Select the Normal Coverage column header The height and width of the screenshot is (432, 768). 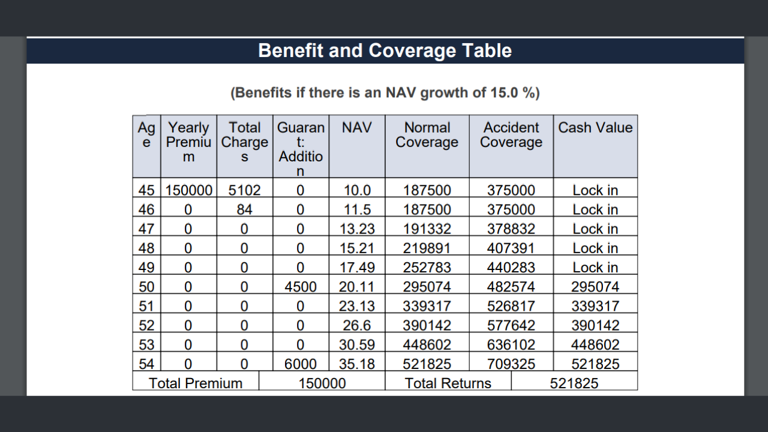[427, 135]
